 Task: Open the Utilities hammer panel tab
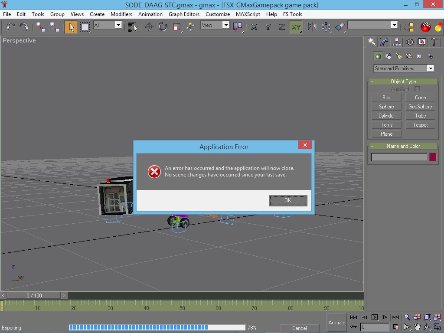[x=434, y=42]
